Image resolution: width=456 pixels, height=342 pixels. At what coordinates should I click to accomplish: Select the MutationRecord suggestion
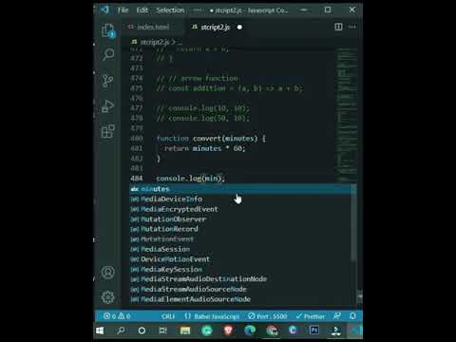pyautogui.click(x=240, y=229)
